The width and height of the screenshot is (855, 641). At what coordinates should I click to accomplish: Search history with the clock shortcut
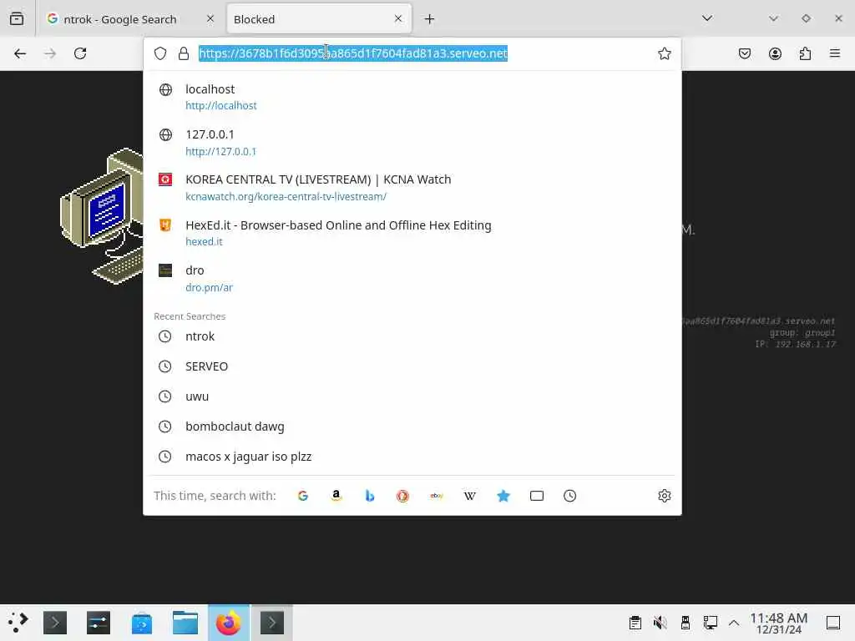[569, 496]
